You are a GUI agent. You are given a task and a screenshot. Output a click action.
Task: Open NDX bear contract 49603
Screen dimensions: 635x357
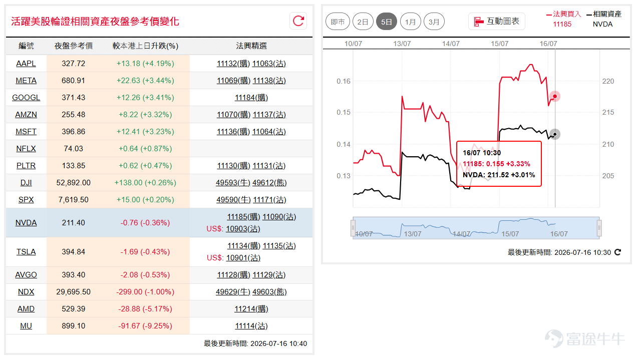click(x=269, y=292)
